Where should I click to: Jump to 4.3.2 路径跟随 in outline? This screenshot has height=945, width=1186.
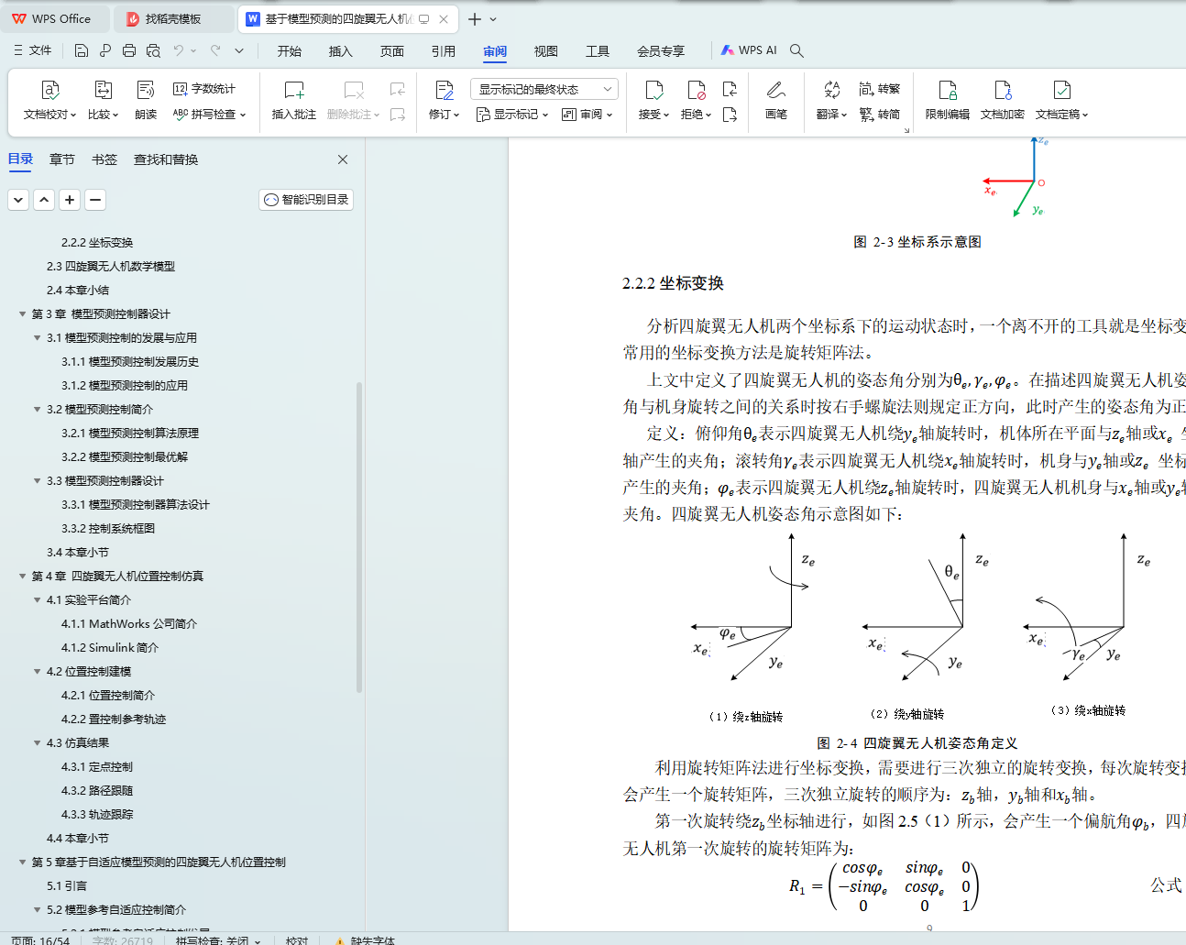click(97, 790)
